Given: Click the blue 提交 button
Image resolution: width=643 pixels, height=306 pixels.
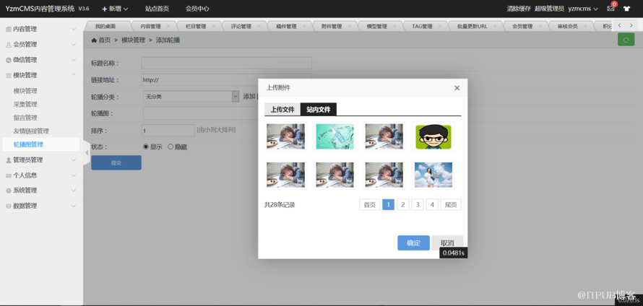Looking at the screenshot, I should 116,162.
